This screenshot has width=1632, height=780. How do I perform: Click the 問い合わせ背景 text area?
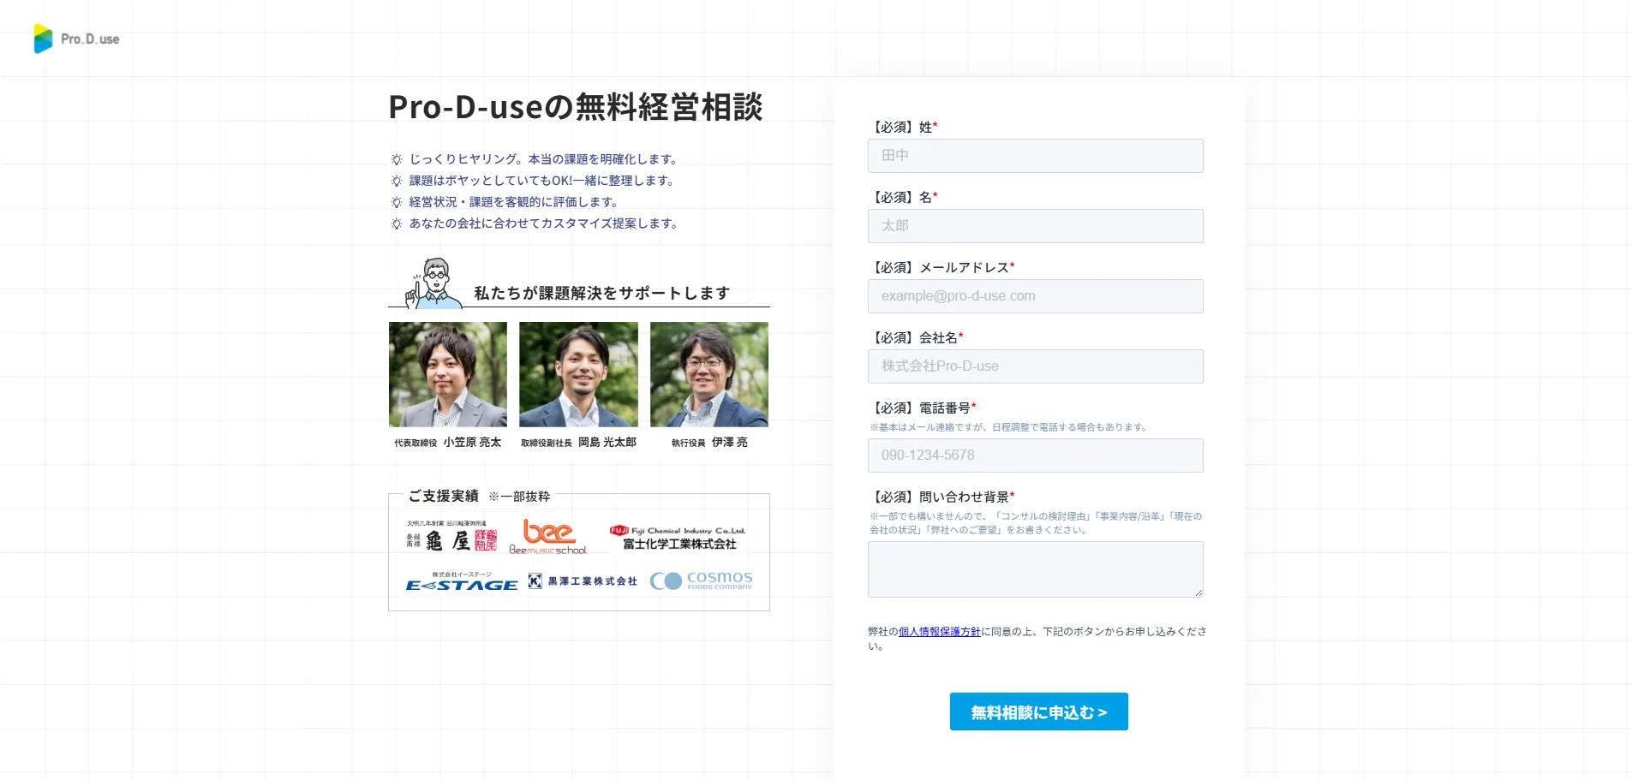pos(1035,569)
